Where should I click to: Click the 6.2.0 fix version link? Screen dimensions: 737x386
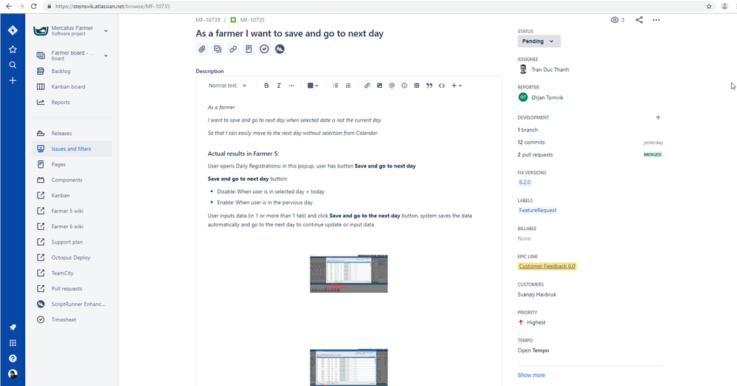point(525,182)
